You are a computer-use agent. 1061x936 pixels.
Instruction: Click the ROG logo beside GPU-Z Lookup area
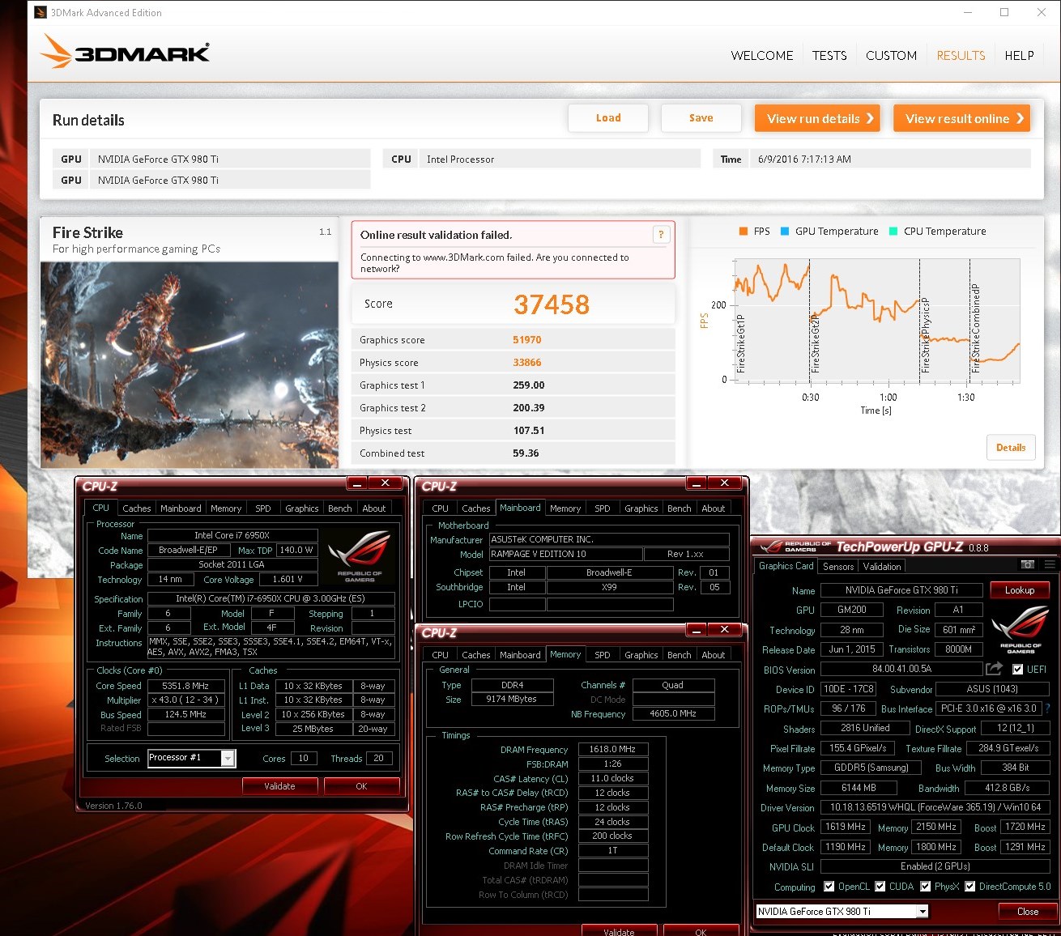1020,631
